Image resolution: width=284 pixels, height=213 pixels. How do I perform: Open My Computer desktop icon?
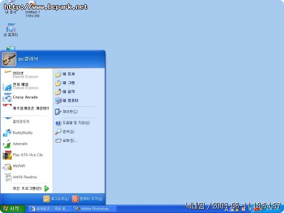tap(11, 30)
